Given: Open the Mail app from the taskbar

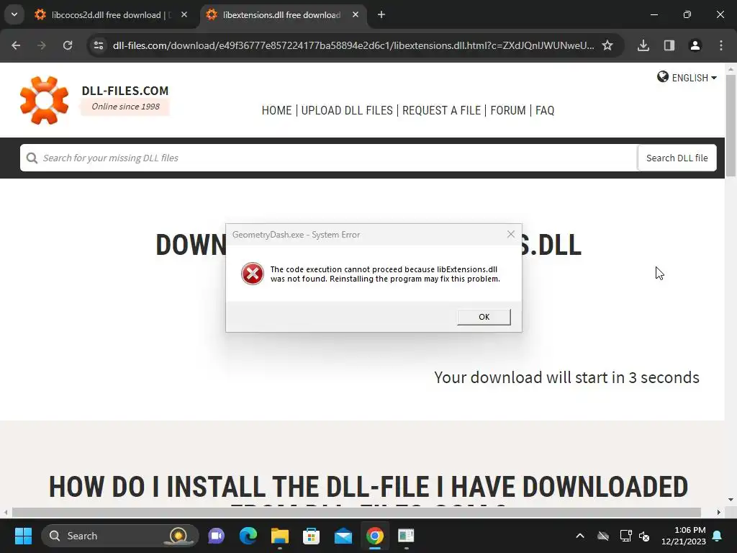Looking at the screenshot, I should pos(343,536).
